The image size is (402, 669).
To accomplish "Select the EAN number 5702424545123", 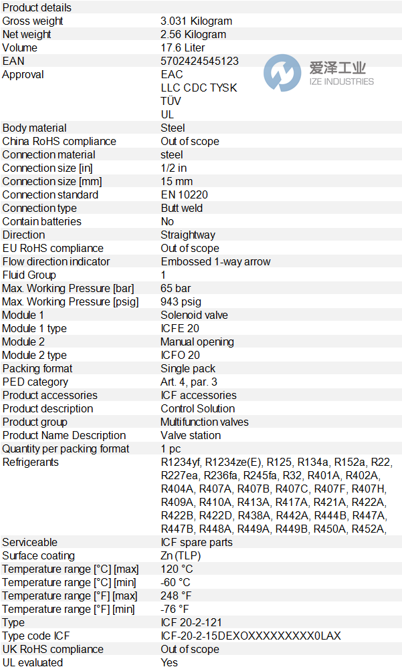I will 199,61.
